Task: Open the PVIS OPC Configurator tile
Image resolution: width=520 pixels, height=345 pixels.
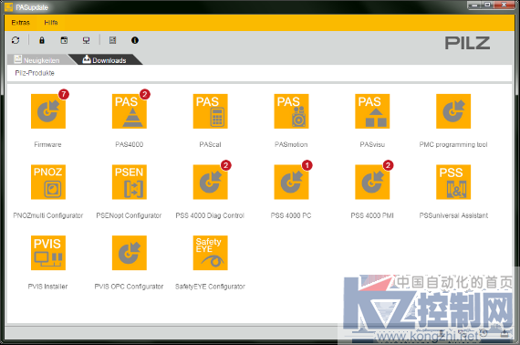Action: coord(130,253)
